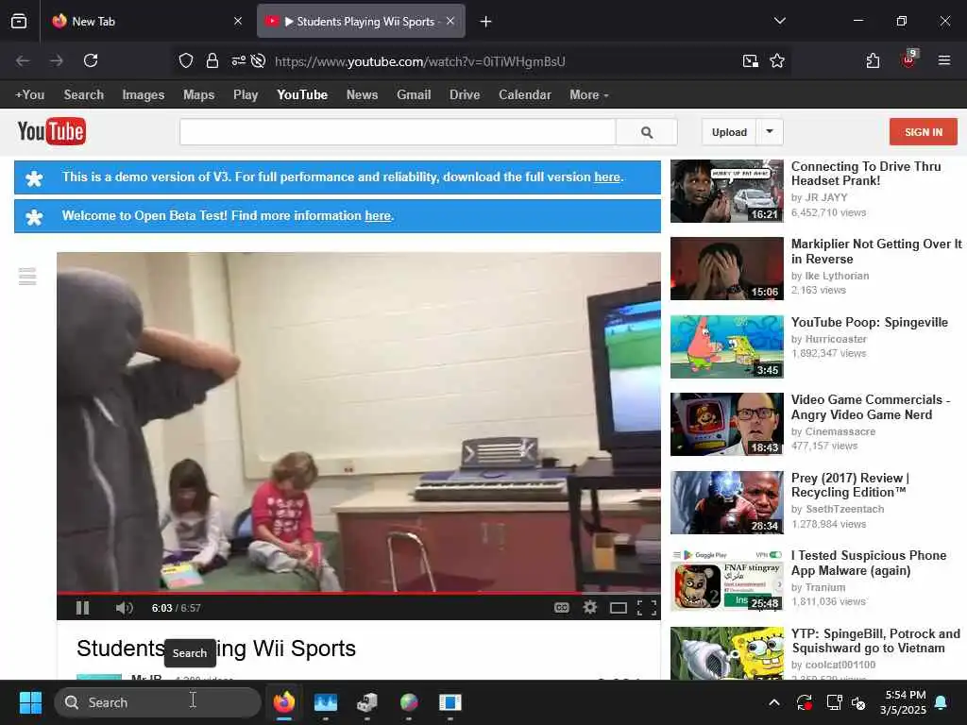Viewport: 967px width, 725px height.
Task: Open site permissions icon in address bar
Action: point(238,60)
